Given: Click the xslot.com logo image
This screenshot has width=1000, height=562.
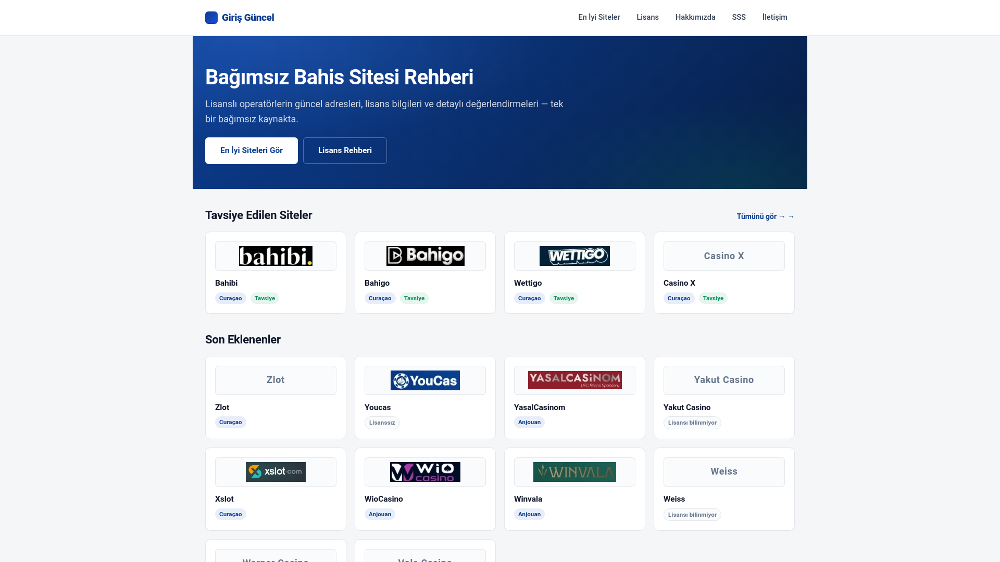Looking at the screenshot, I should (276, 472).
